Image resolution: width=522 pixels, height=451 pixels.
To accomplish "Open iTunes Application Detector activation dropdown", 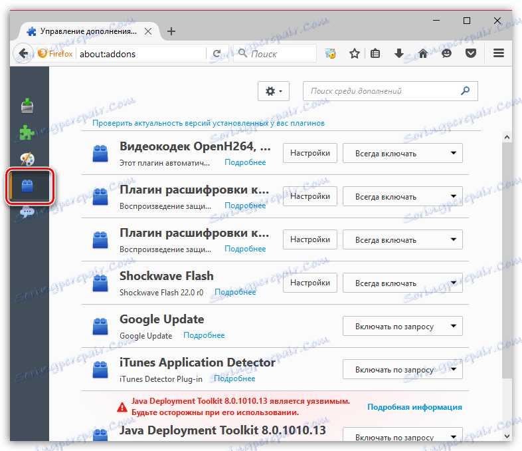I will [402, 369].
